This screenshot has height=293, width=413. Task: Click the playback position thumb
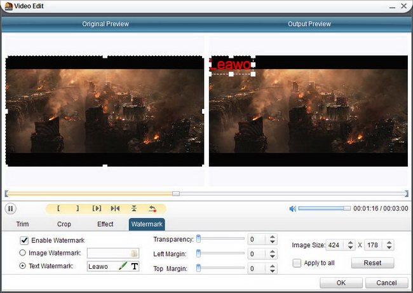coord(176,194)
